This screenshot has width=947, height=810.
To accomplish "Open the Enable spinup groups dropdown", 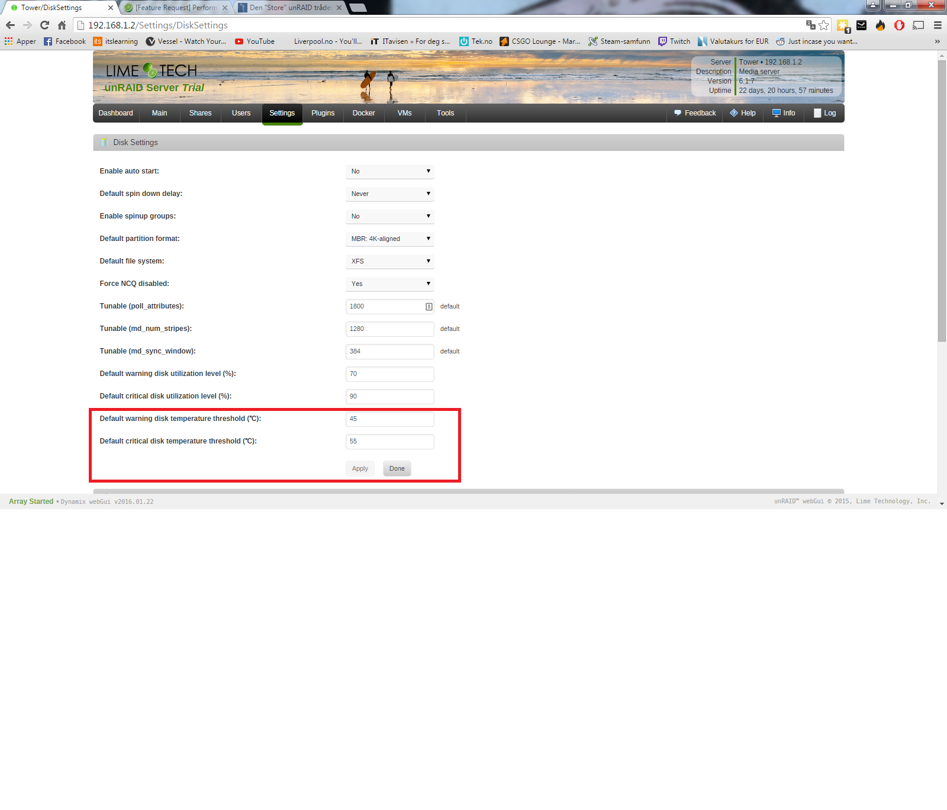I will pos(389,217).
